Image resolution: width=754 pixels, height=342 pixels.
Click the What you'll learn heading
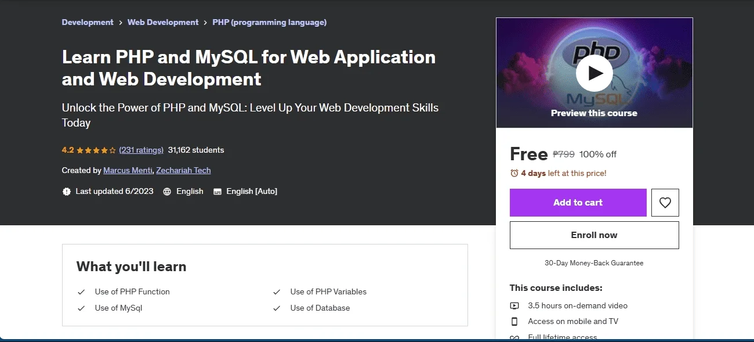[x=132, y=267]
